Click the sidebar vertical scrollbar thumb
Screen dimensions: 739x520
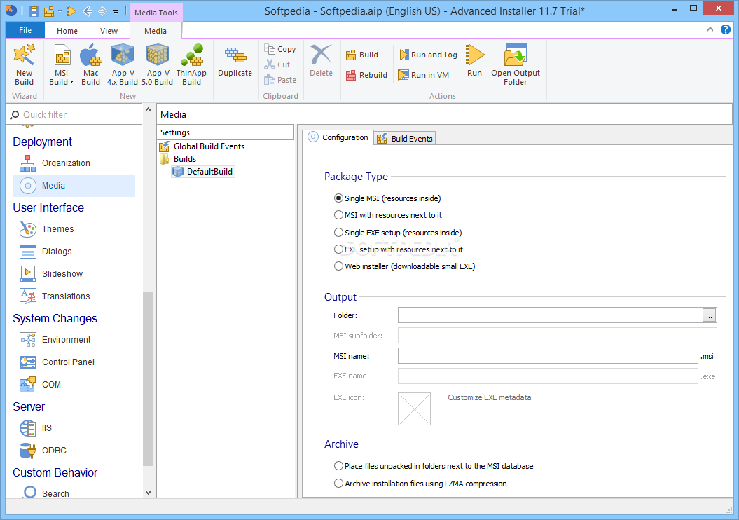point(148,378)
